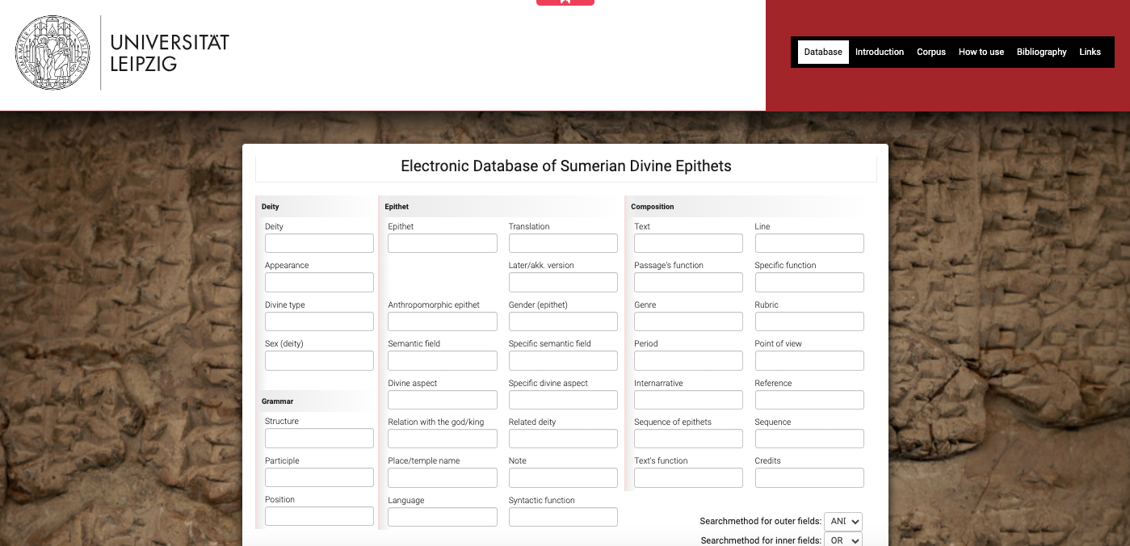Click the Translation input field
The image size is (1130, 546).
pos(563,243)
